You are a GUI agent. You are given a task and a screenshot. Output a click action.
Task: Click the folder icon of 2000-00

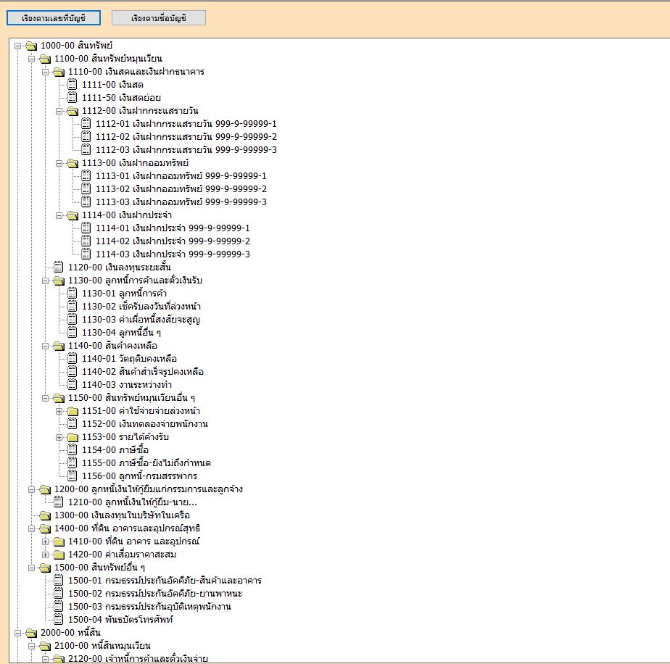(30, 633)
